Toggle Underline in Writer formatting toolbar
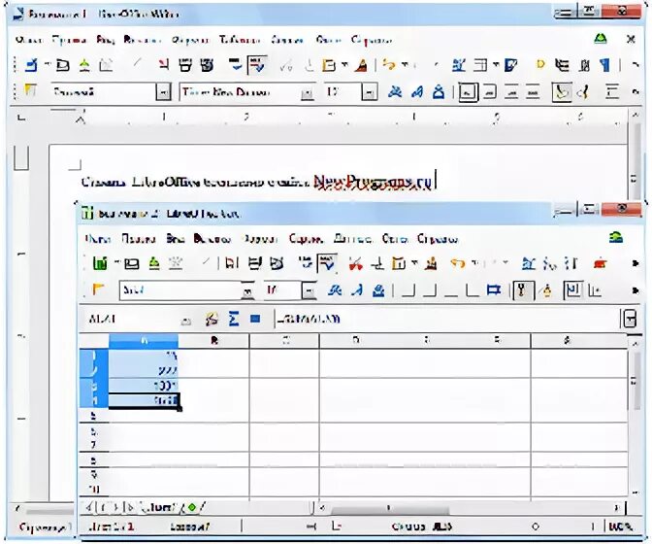The image size is (652, 544). (x=439, y=91)
